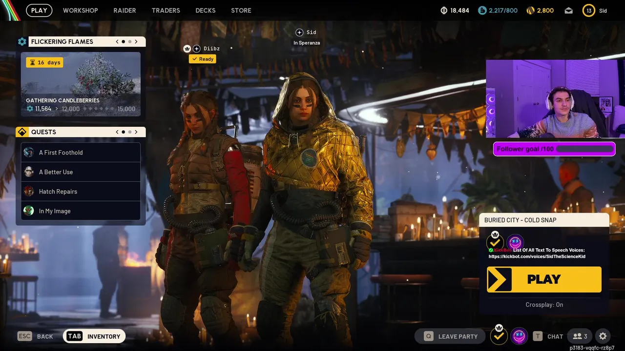Screen dimensions: 625x351
Task: Open the STORE tab
Action: coord(241,10)
